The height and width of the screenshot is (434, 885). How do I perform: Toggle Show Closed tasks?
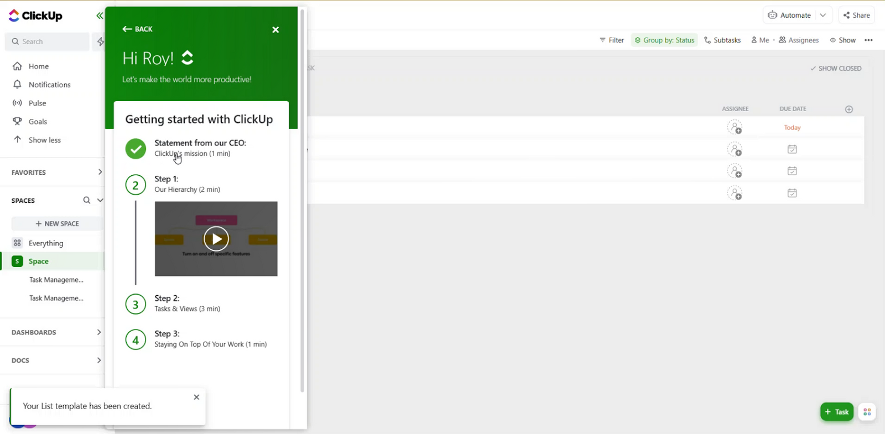(x=836, y=69)
